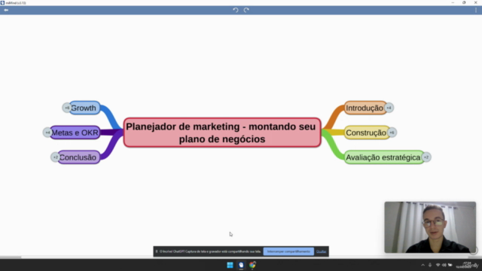Select the Introdução node
The image size is (482, 271).
(x=365, y=108)
